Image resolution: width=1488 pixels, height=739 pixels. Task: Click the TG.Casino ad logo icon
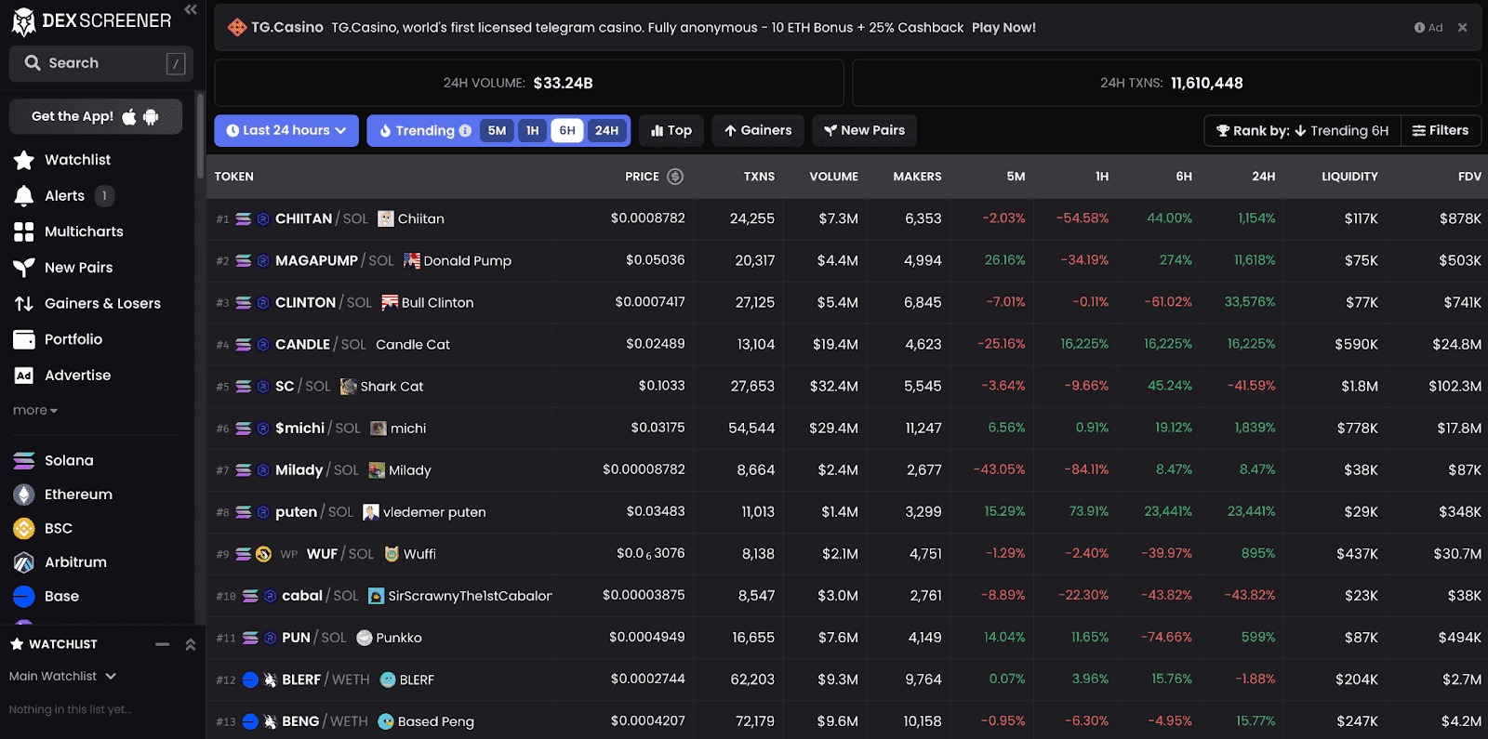coord(237,28)
